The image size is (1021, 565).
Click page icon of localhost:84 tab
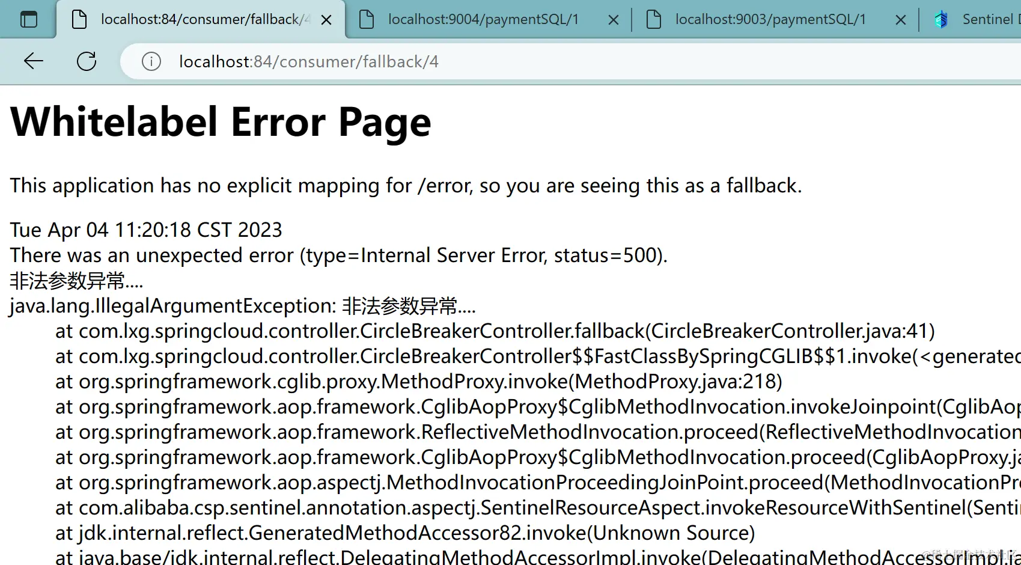click(79, 19)
